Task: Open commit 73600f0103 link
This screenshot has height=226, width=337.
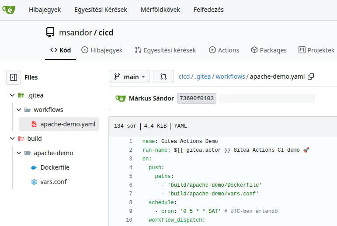Action: [x=197, y=98]
